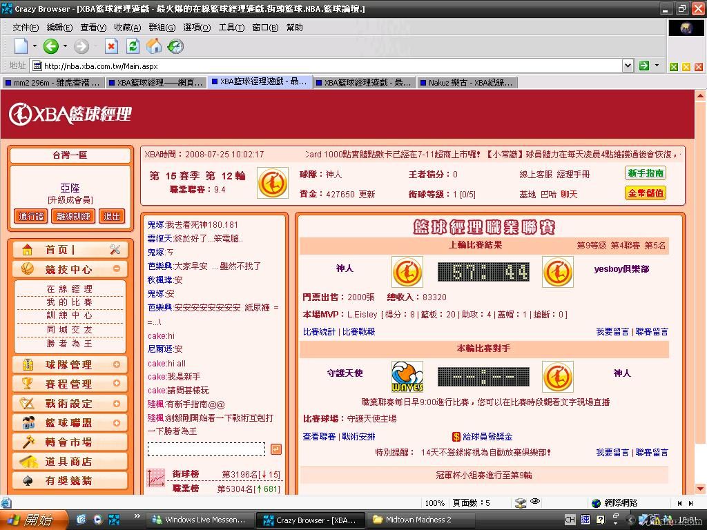
Task: Expand the 球隊管理 menu section
Action: (x=116, y=364)
